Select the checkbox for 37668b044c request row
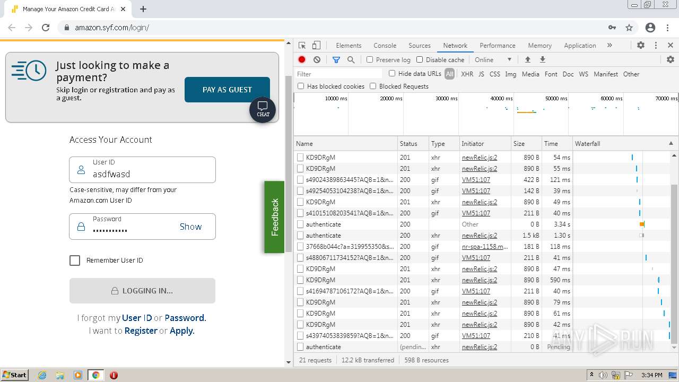This screenshot has width=679, height=382. [x=300, y=247]
